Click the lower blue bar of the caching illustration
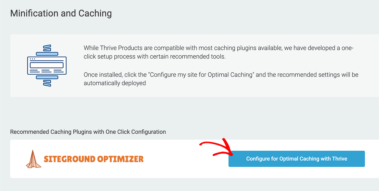The height and width of the screenshot is (191, 379). [x=47, y=77]
